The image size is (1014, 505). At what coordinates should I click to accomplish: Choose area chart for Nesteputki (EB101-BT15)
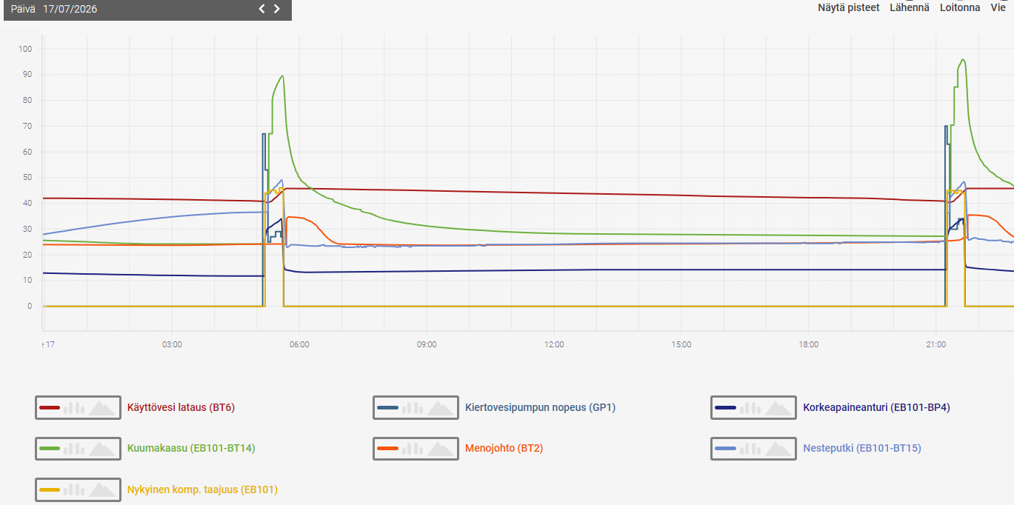778,448
